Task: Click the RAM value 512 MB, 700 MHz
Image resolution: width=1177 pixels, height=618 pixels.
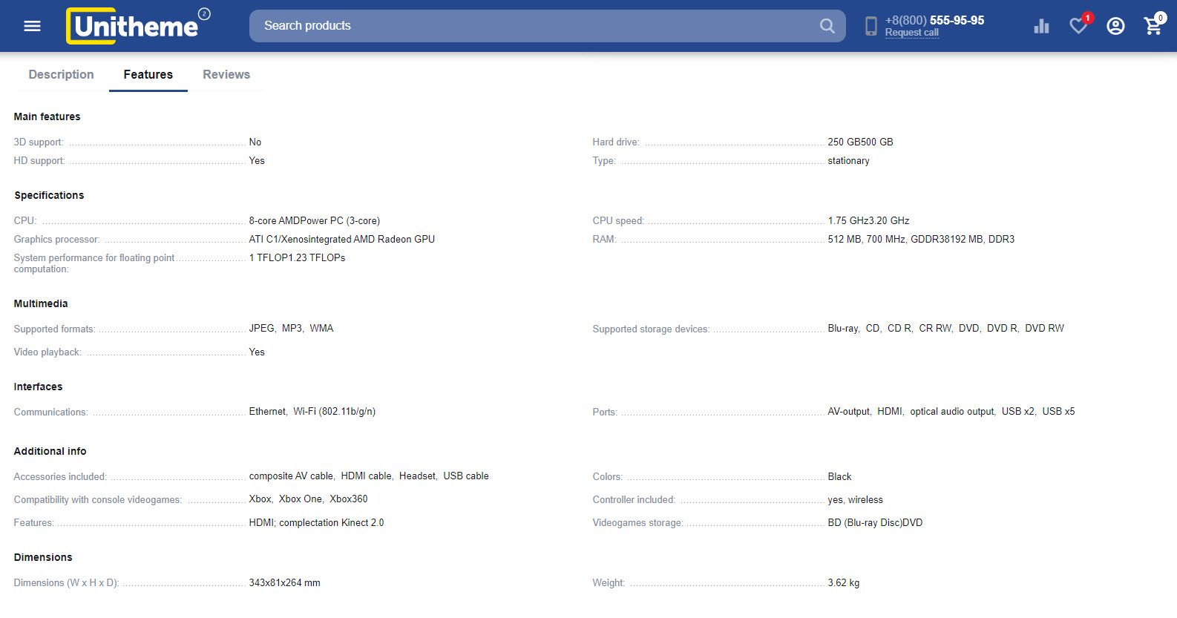Action: (921, 239)
